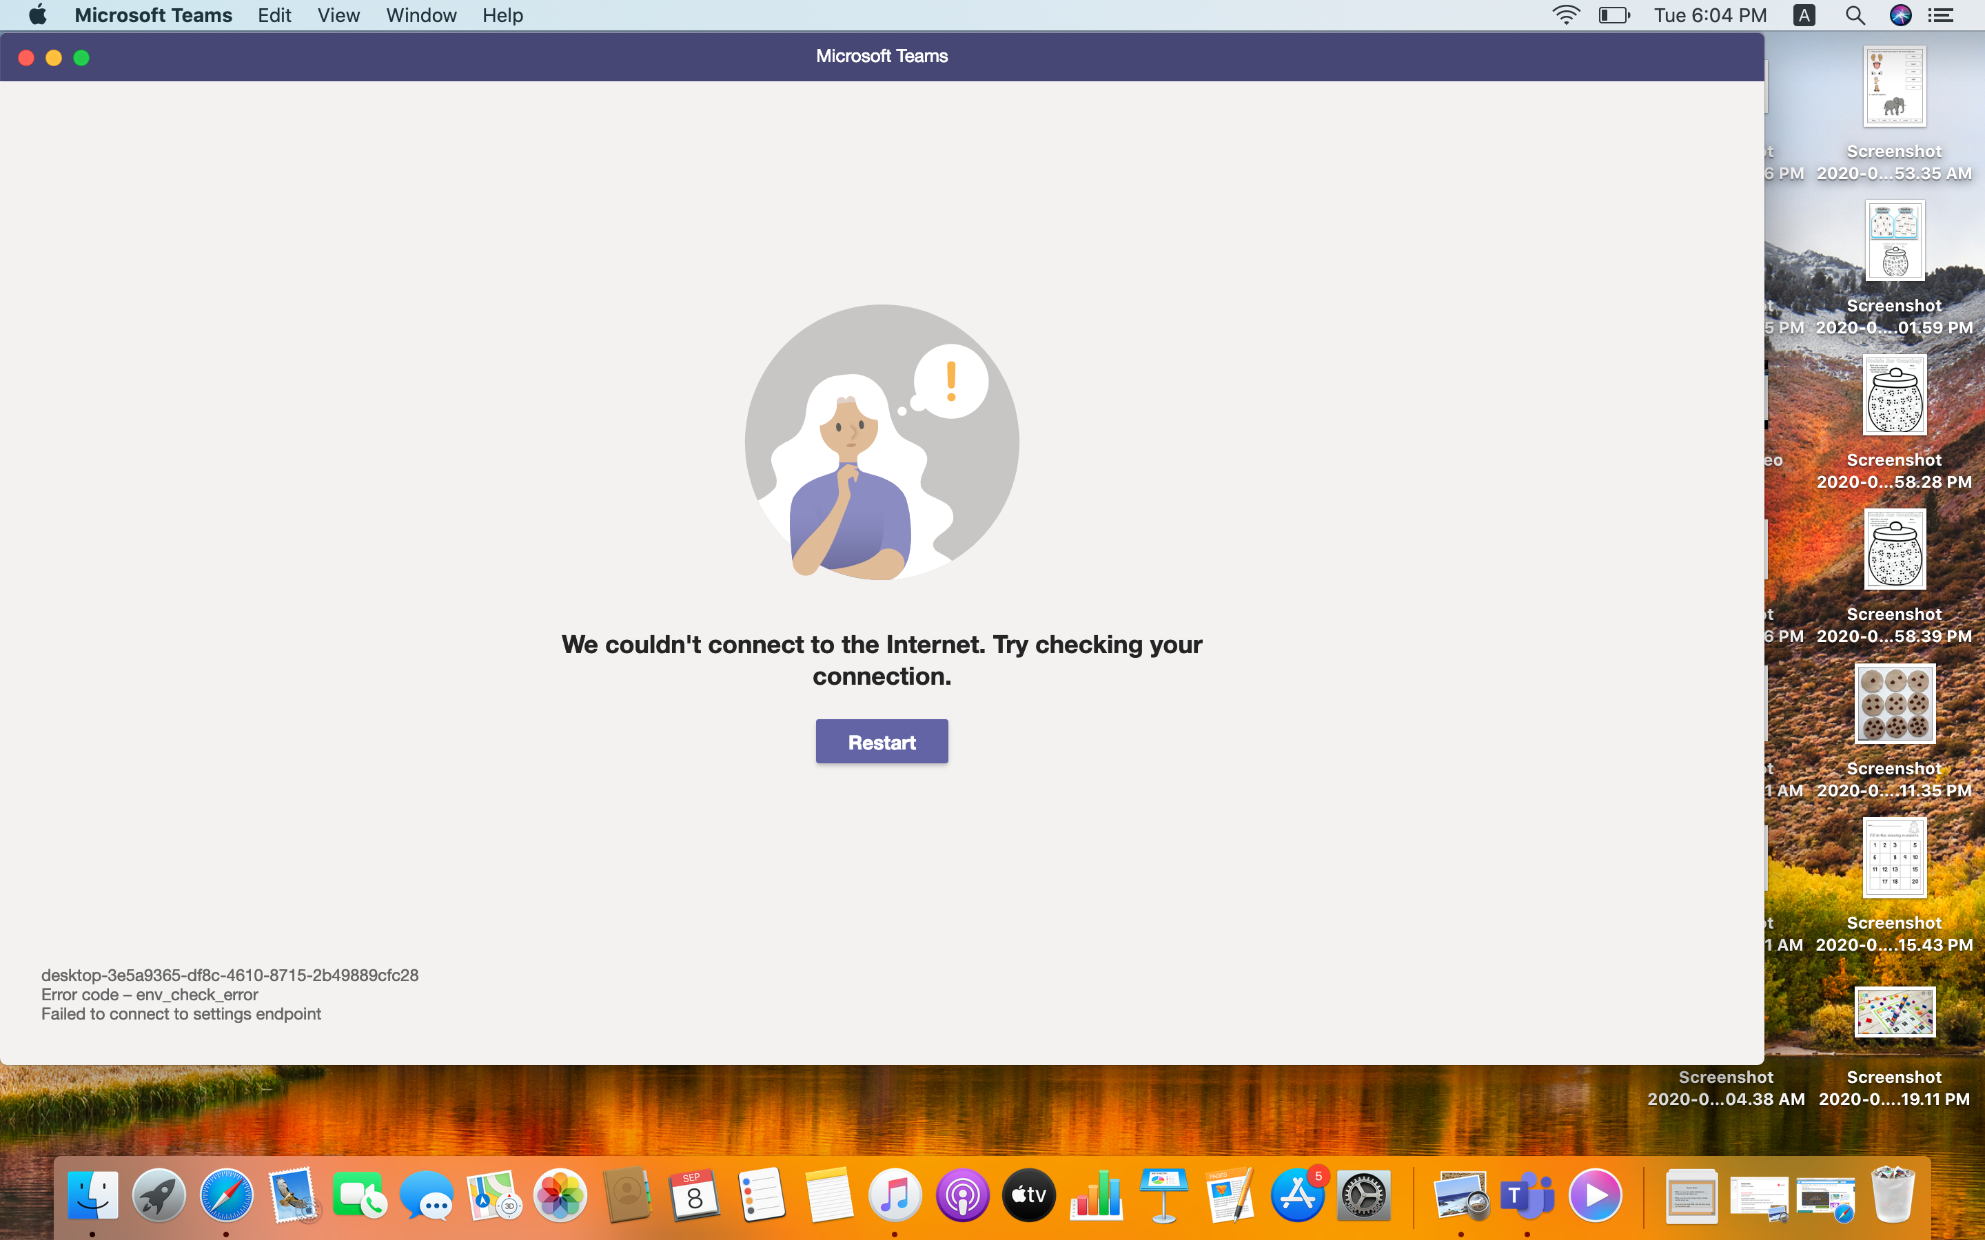Open App Store icon with badge
Viewport: 1985px width, 1240px height.
pyautogui.click(x=1297, y=1195)
